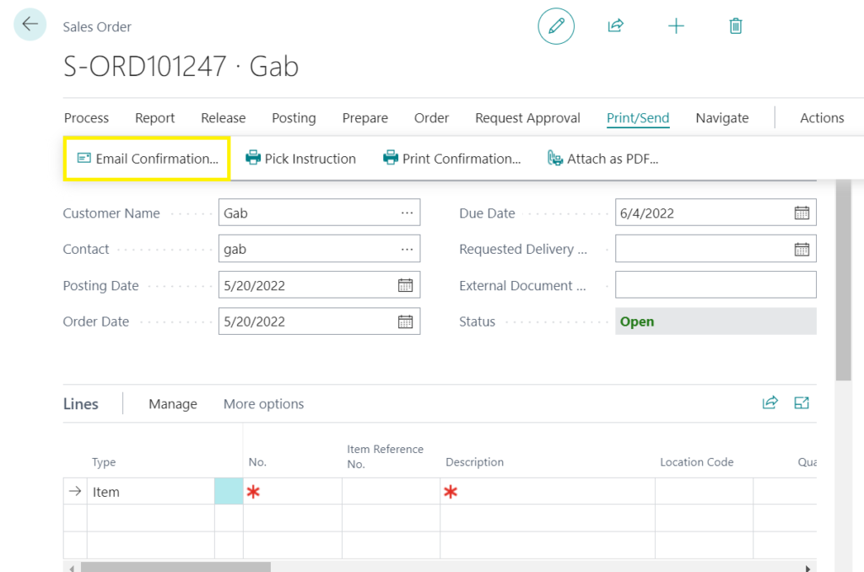Viewport: 864px width, 572px height.
Task: Open the Navigate menu tab
Action: click(721, 118)
